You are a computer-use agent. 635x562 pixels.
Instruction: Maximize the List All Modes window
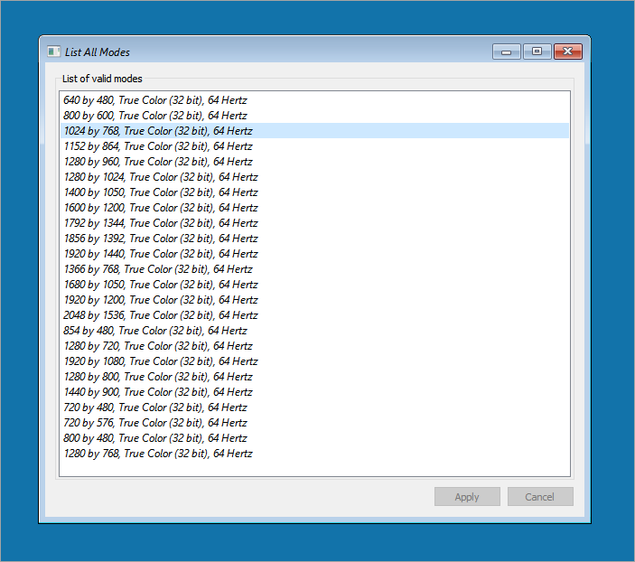tap(537, 52)
